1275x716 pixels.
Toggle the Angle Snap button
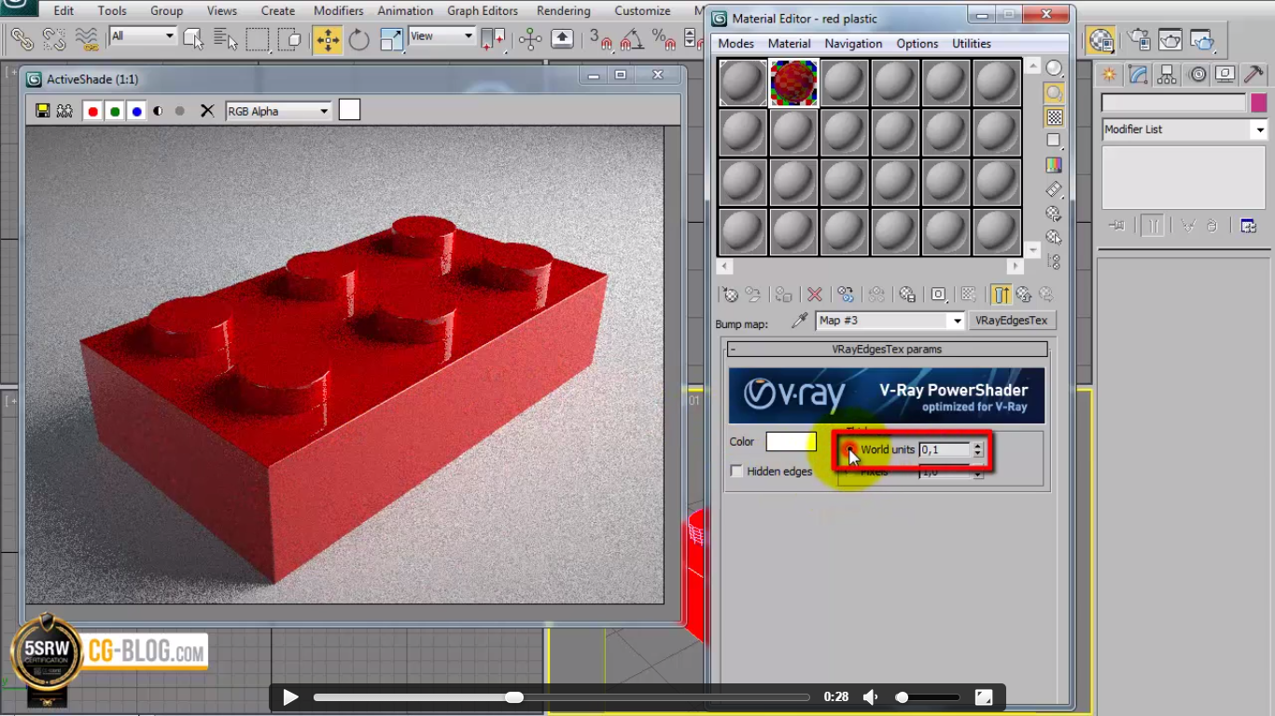[633, 39]
